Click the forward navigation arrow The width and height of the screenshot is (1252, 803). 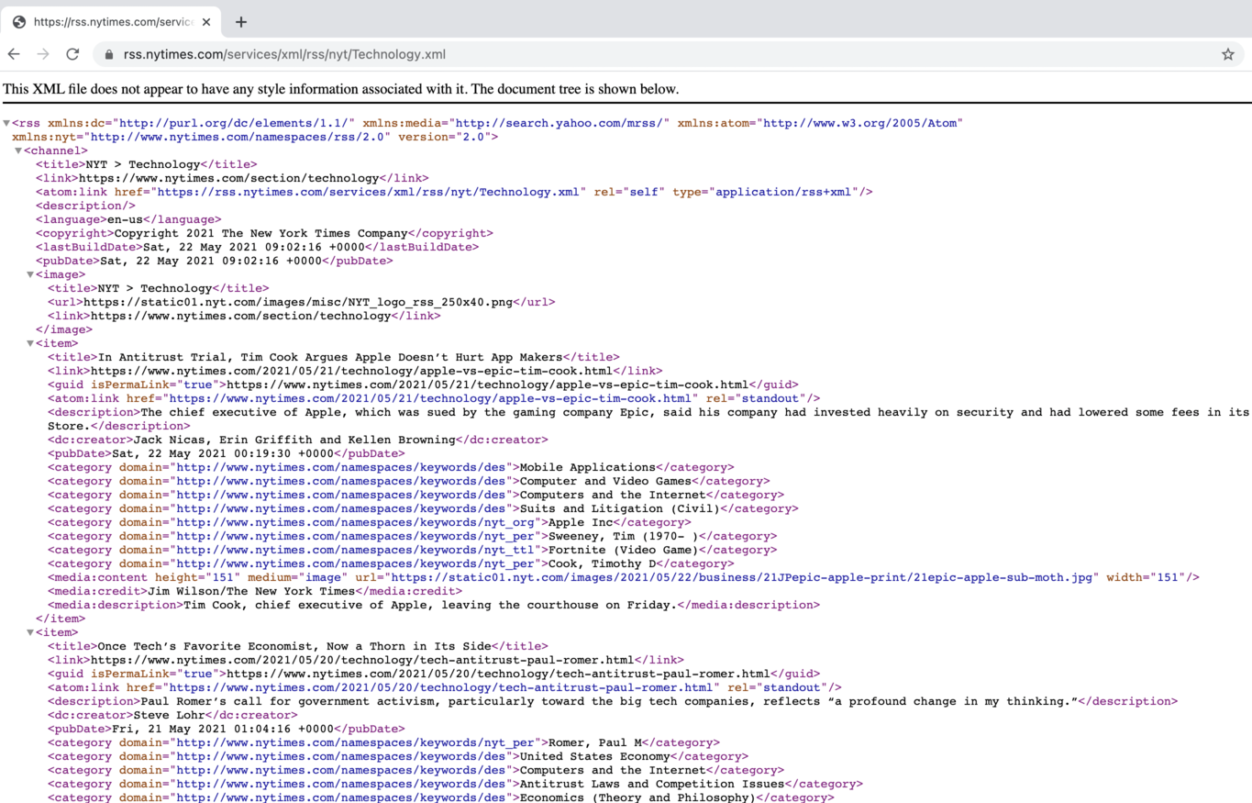tap(43, 54)
